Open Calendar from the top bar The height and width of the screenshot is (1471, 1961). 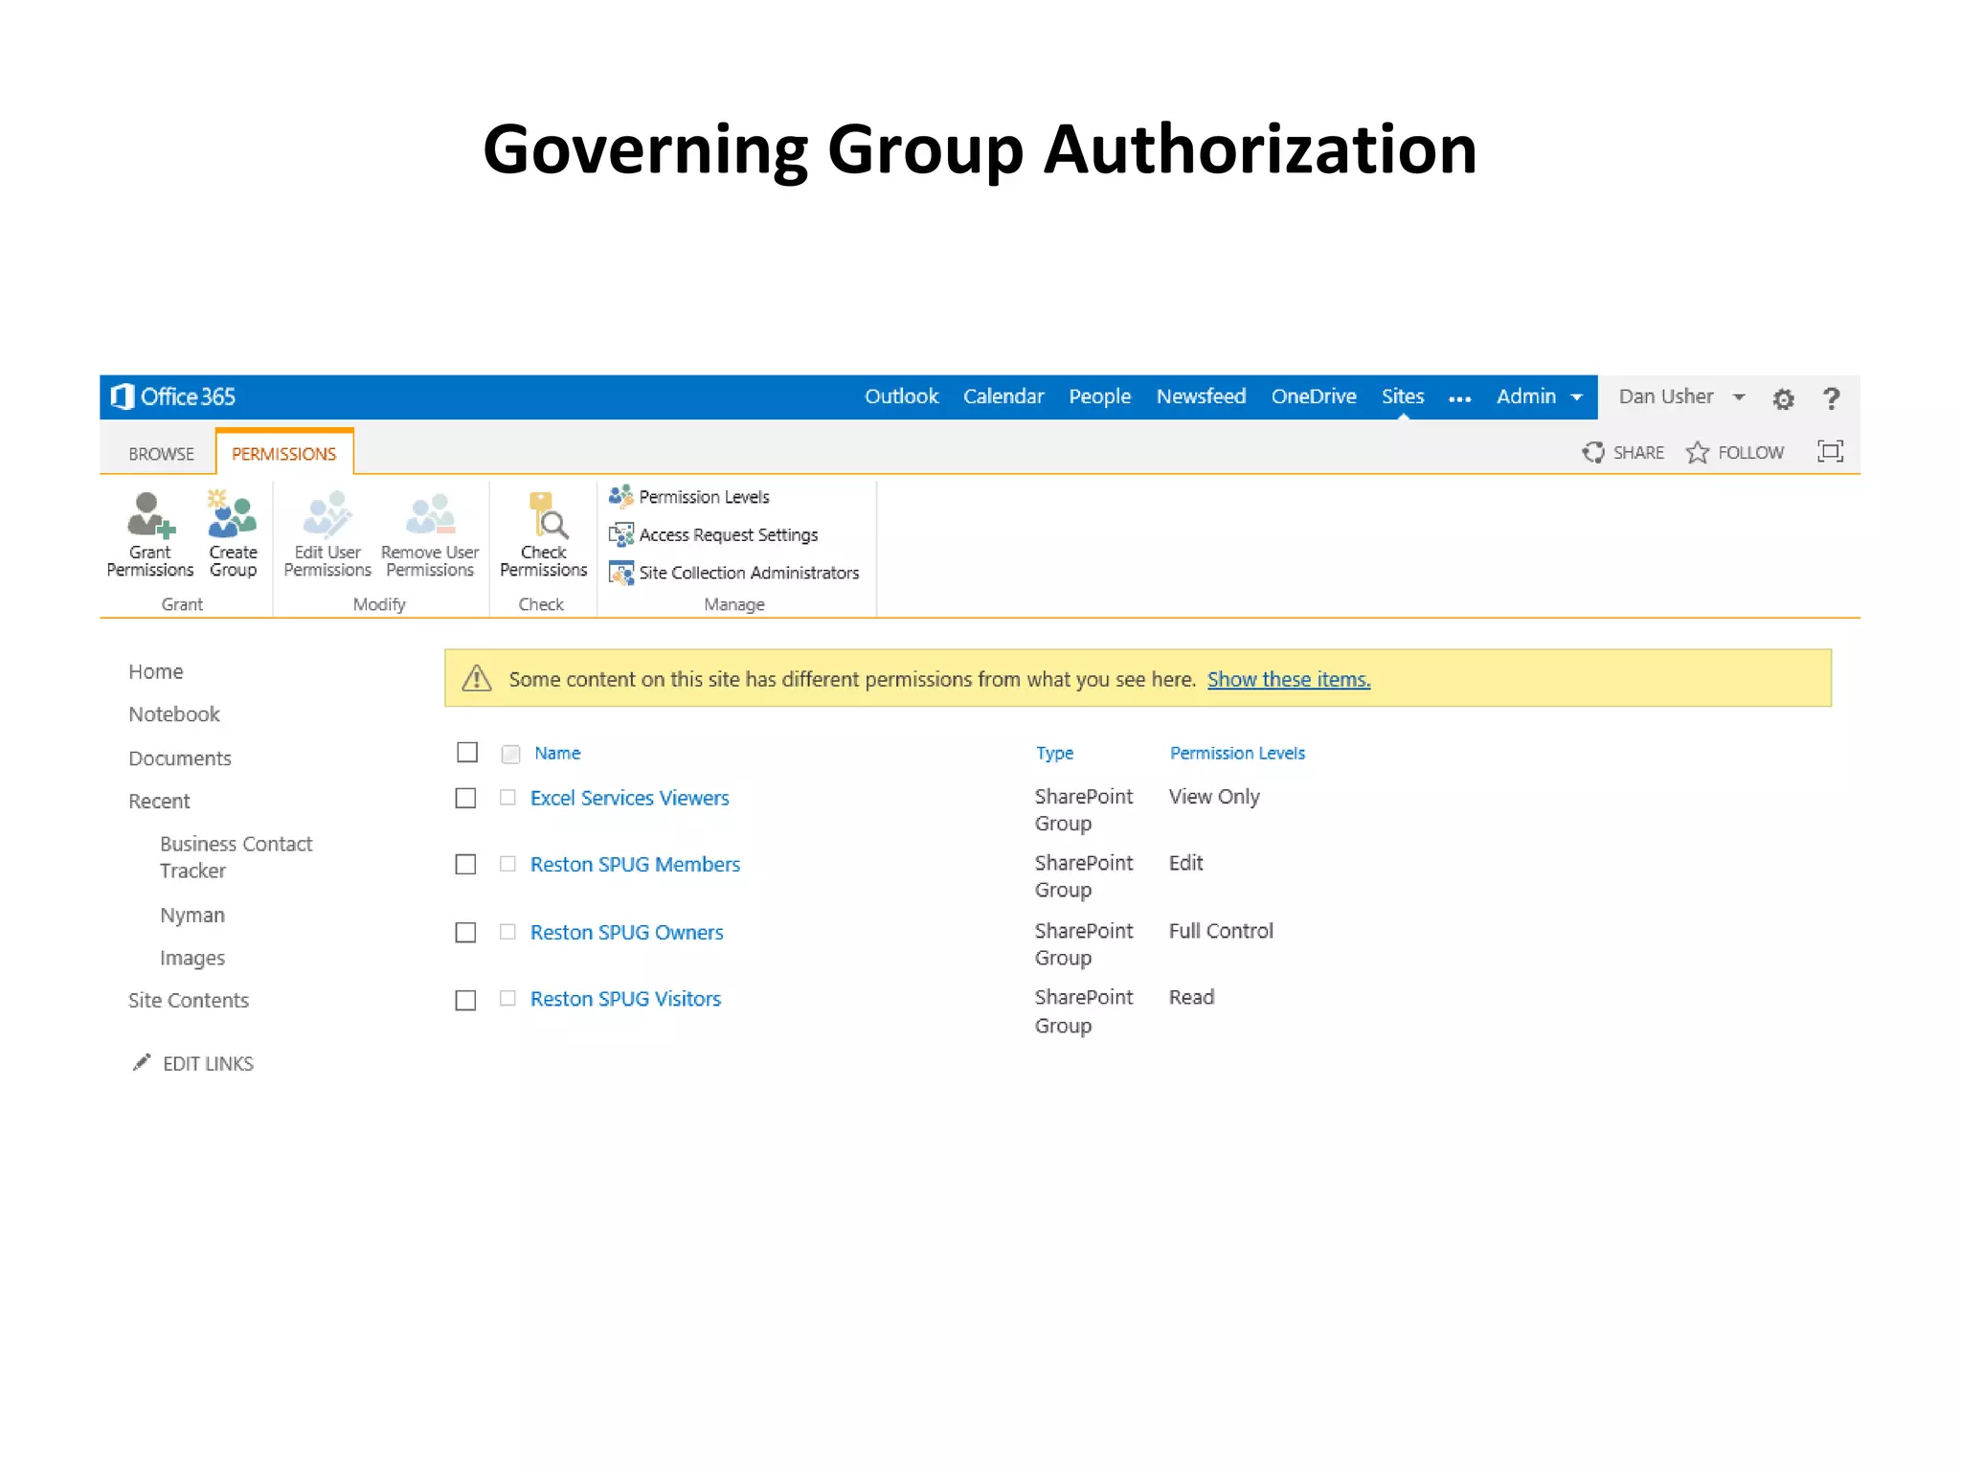pyautogui.click(x=1003, y=396)
